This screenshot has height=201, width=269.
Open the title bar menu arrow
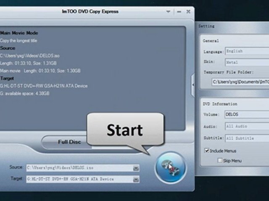pos(169,12)
